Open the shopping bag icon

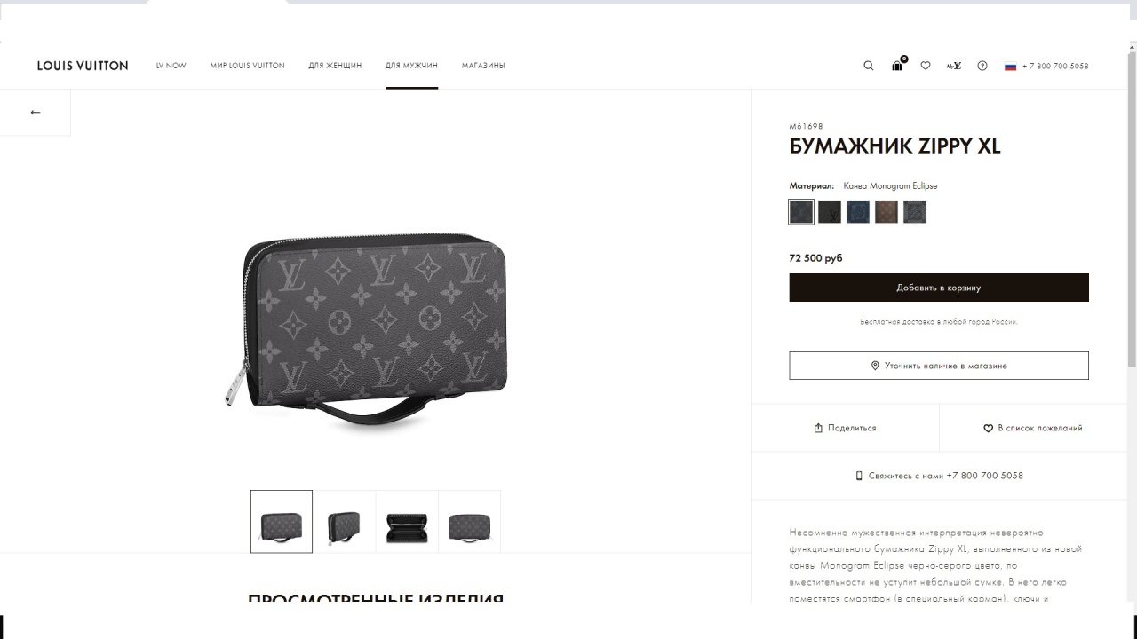tap(898, 65)
